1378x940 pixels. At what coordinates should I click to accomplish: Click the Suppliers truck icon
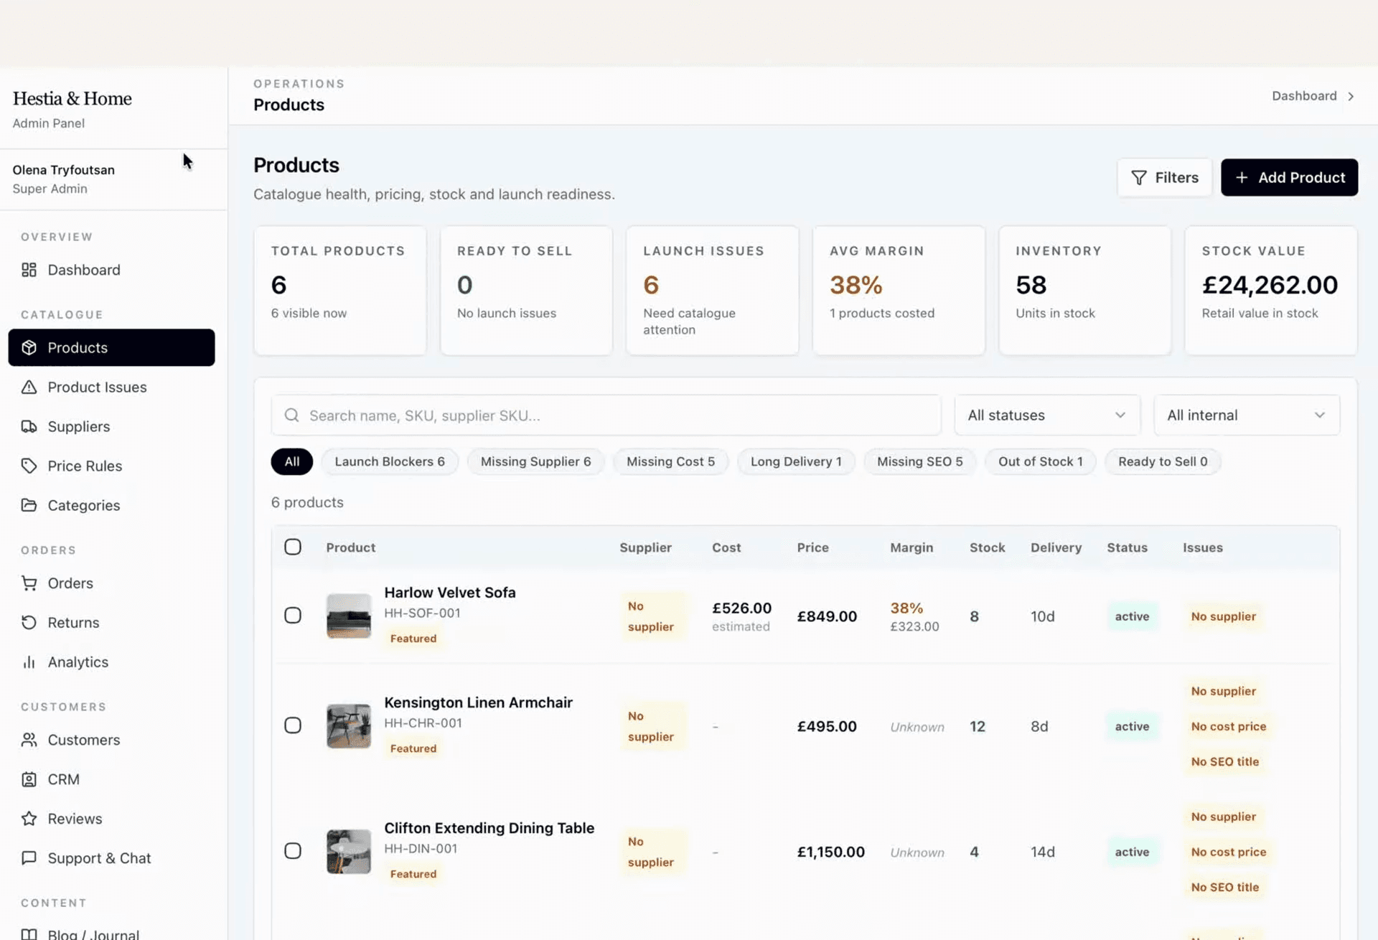29,426
